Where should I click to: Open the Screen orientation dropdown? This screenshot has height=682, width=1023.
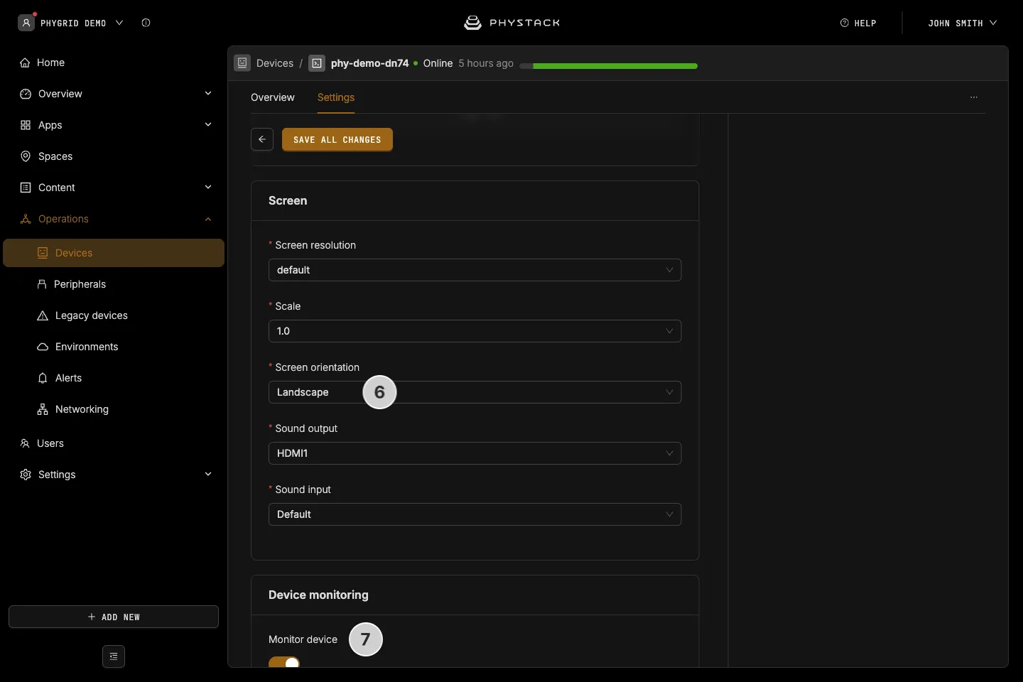(x=475, y=392)
